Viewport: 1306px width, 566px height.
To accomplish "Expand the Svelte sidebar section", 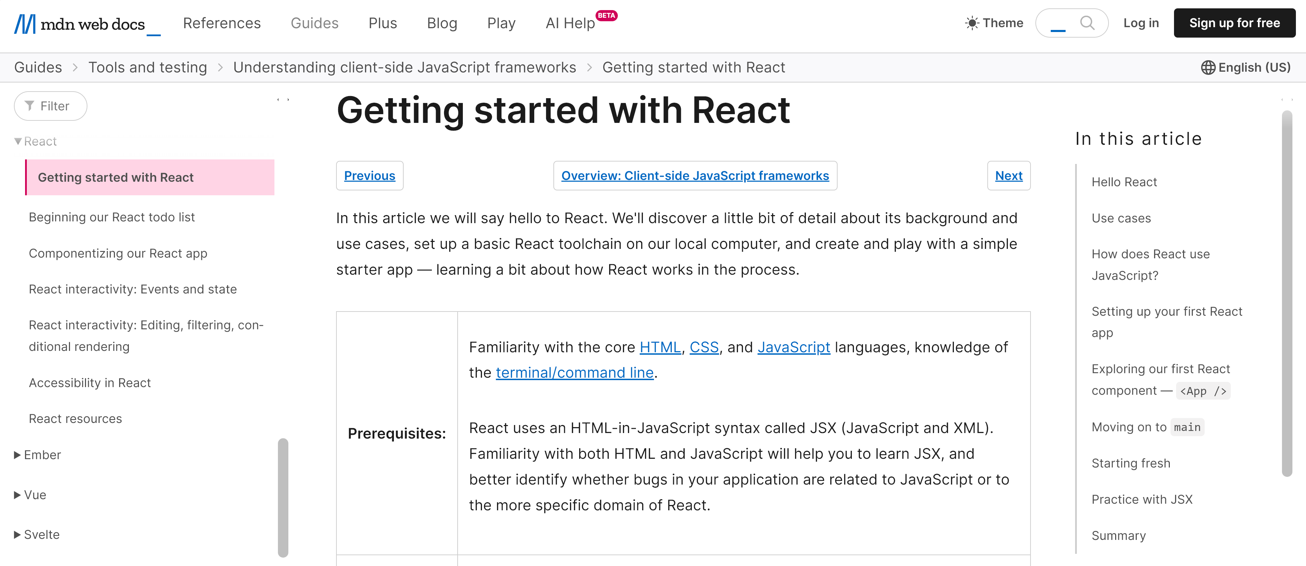I will [37, 535].
